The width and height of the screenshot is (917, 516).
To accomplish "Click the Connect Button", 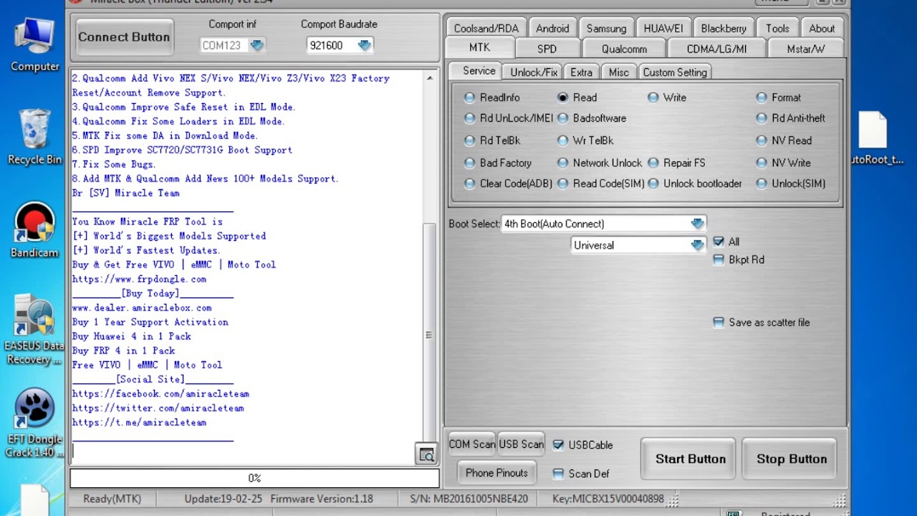I will 124,37.
